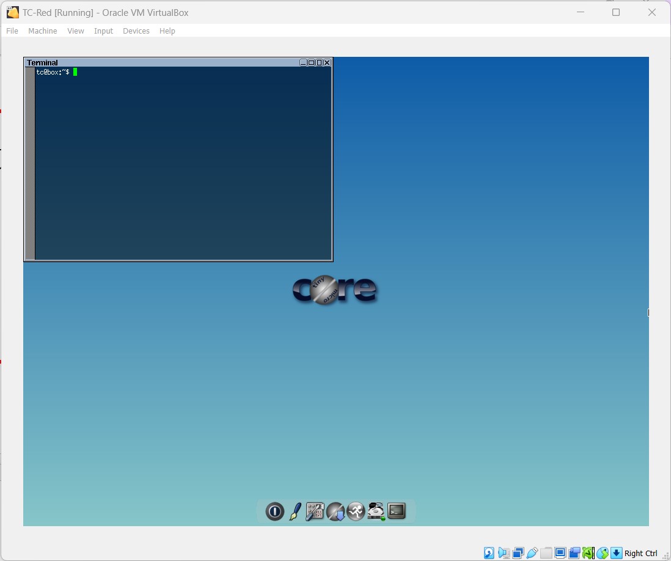This screenshot has width=671, height=561.
Task: Open the Control Panel tools dock icon
Action: [315, 512]
